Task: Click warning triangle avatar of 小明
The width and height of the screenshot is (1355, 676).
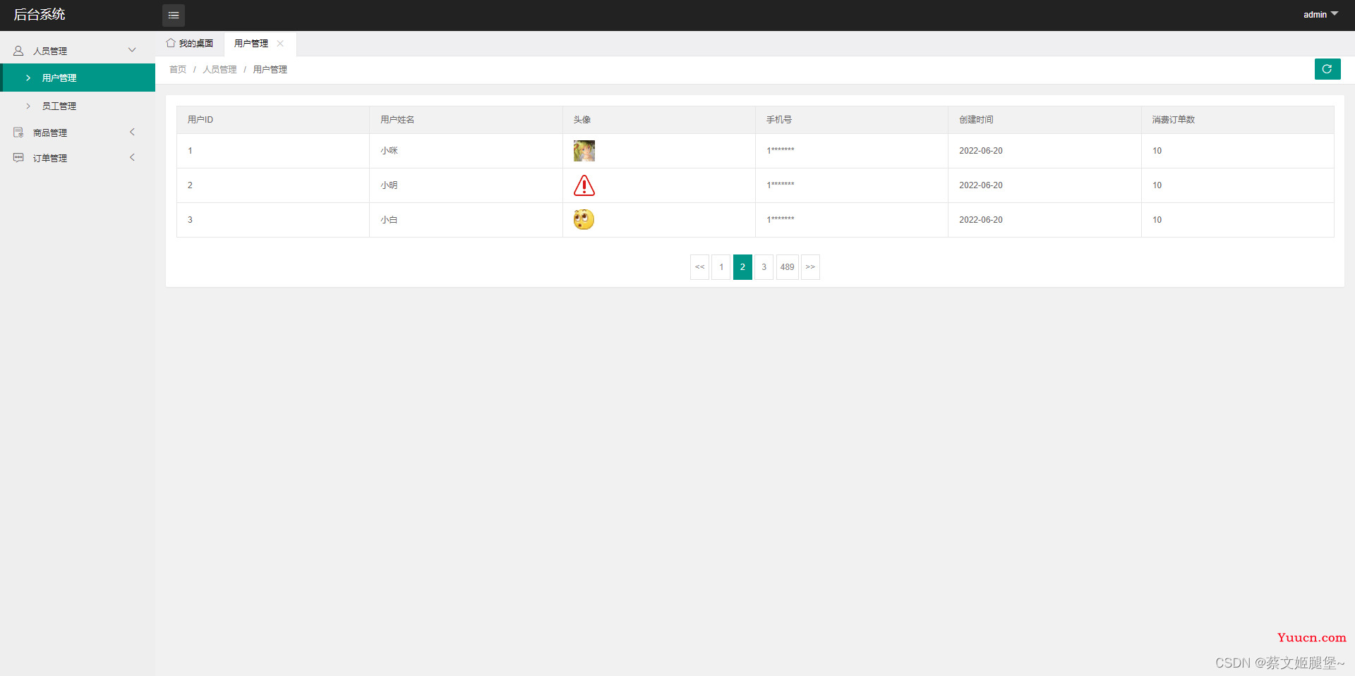Action: click(584, 185)
